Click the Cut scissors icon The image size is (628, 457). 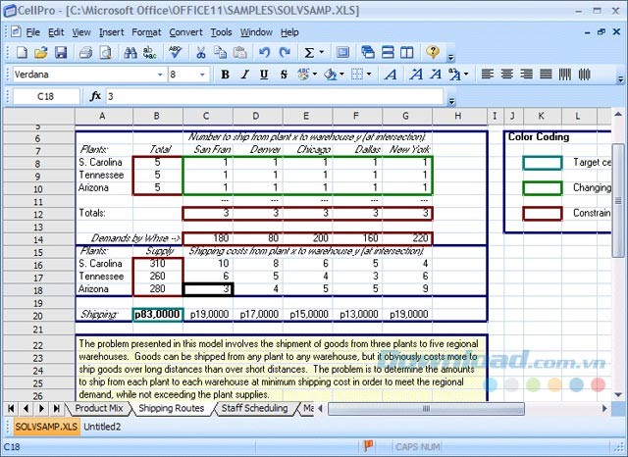[x=201, y=53]
